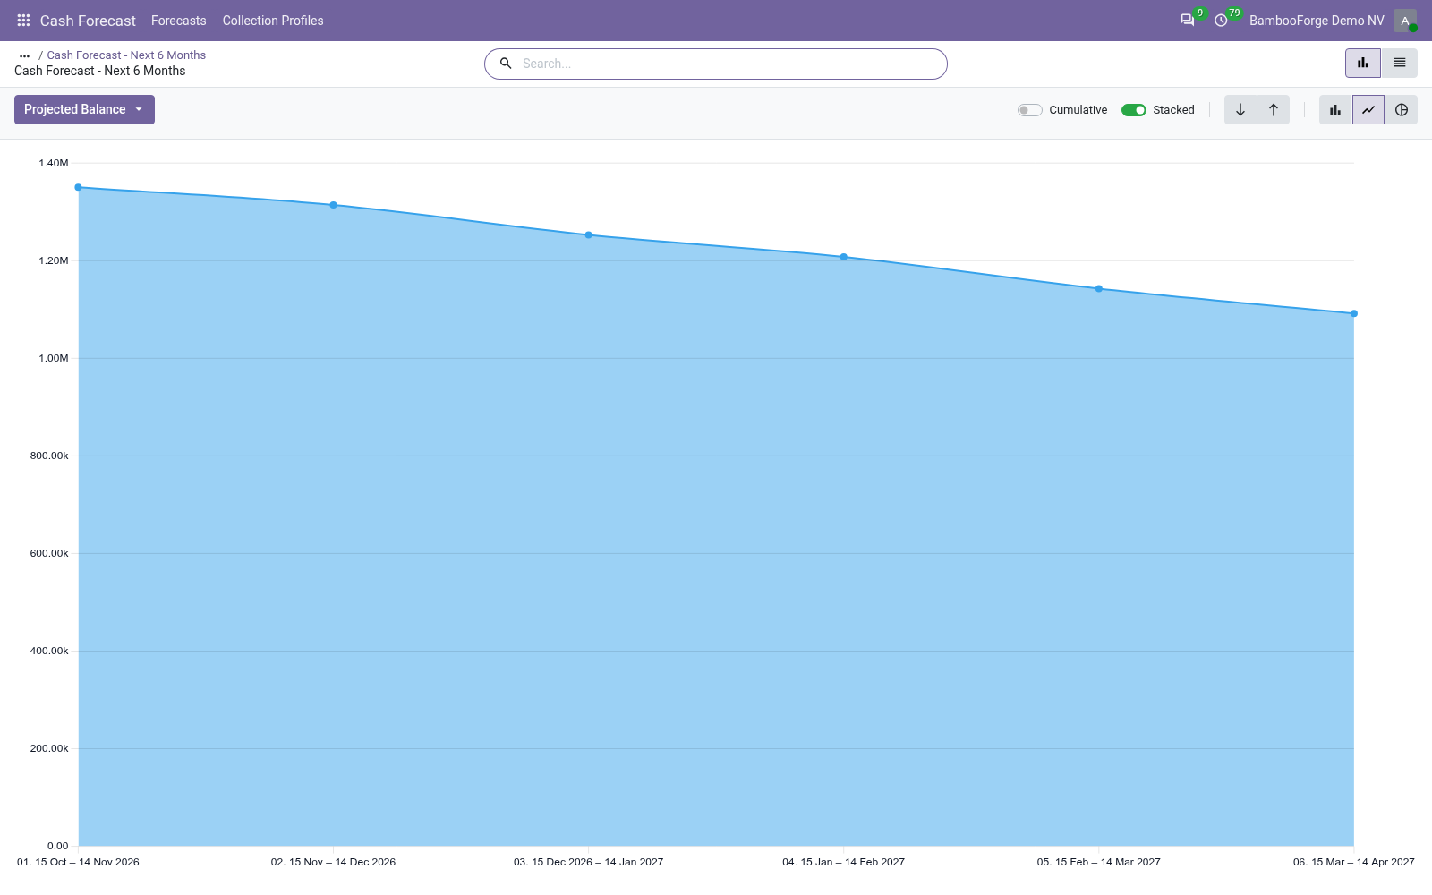This screenshot has width=1432, height=895.
Task: Open the Cash Forecast - Next 6 Months breadcrumb link
Action: pos(126,55)
